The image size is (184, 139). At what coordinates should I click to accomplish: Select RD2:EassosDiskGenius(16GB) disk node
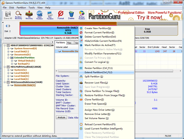[27, 82]
